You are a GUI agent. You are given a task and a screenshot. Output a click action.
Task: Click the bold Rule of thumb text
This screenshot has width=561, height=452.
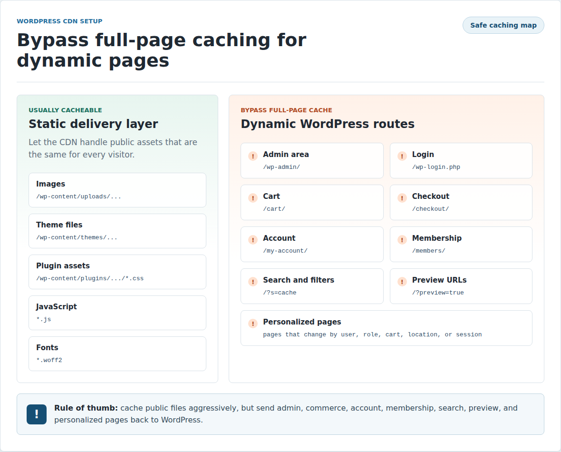[86, 408]
